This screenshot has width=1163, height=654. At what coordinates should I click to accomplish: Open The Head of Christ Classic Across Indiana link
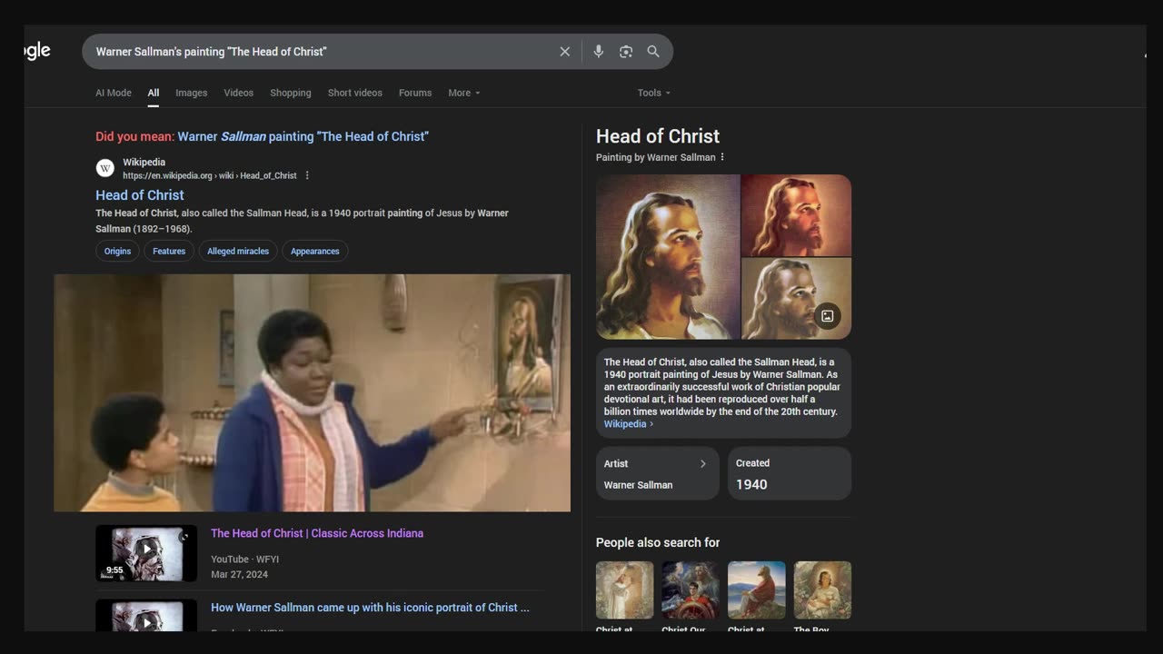tap(317, 533)
